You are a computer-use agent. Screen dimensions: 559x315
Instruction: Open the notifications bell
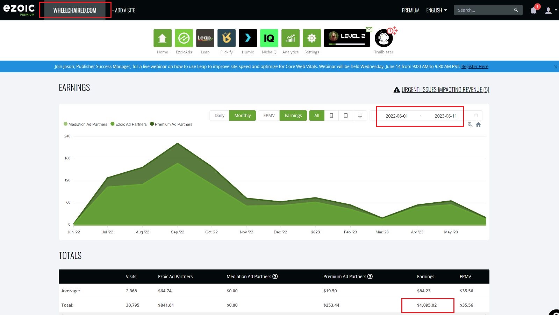(533, 10)
